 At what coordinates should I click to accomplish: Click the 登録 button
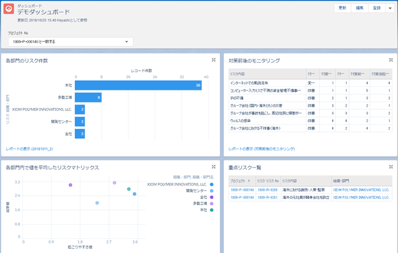click(376, 8)
